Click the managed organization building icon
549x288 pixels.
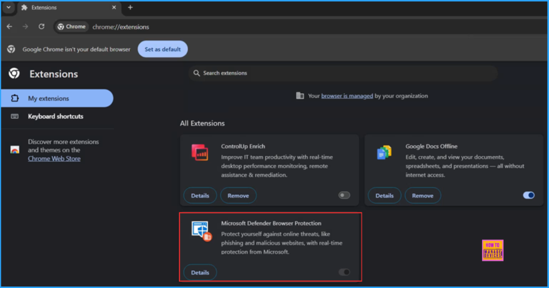coord(300,96)
